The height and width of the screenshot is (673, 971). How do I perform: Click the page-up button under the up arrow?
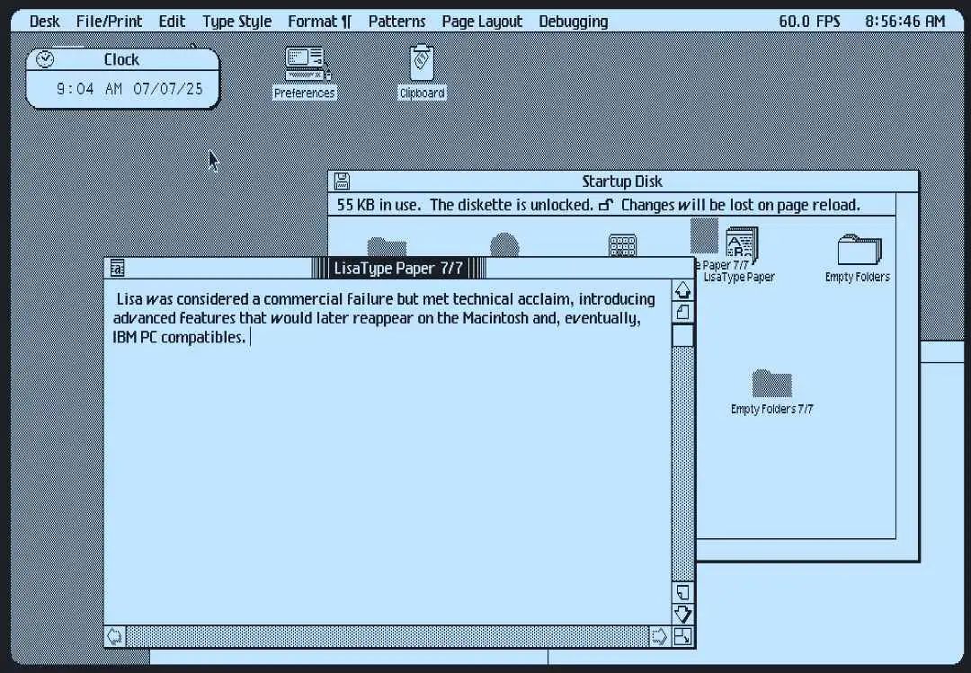[682, 311]
